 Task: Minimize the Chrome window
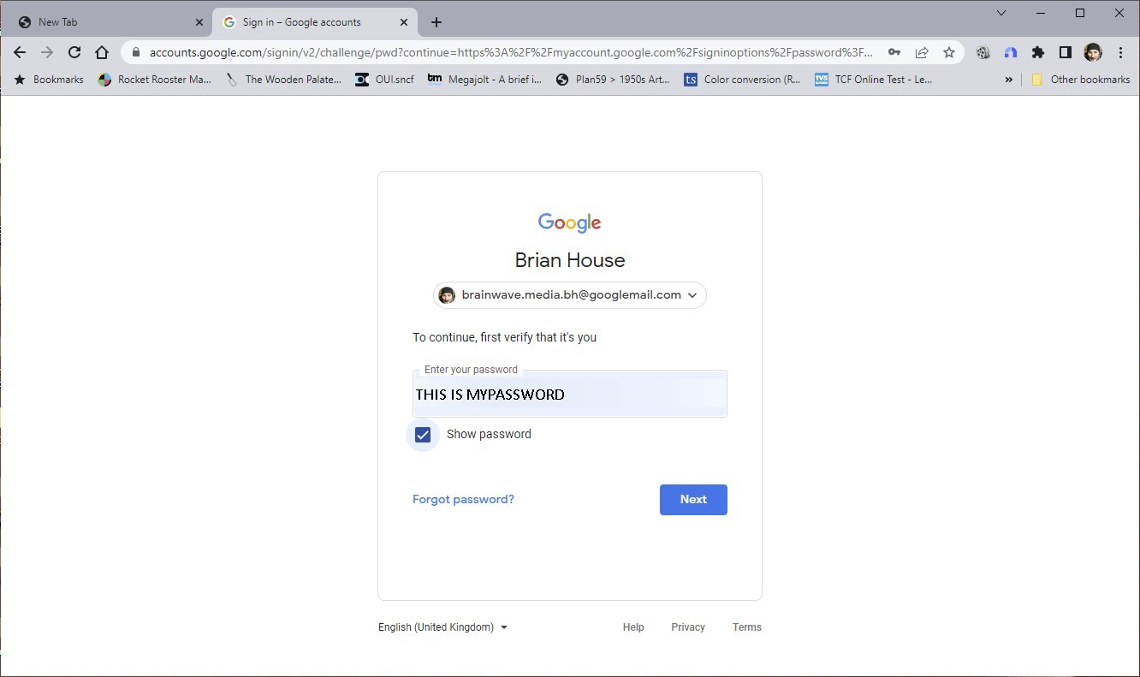coord(1041,13)
